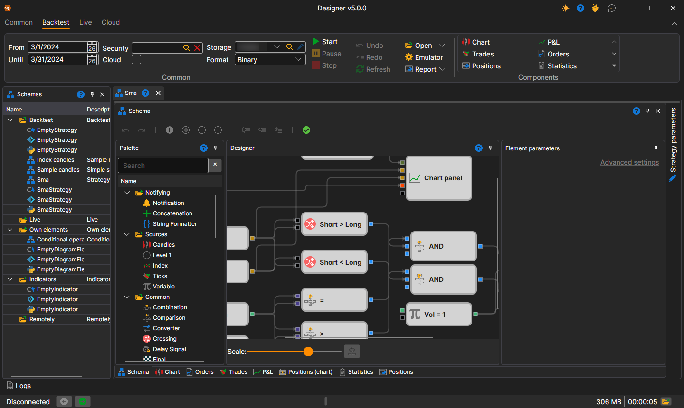Screen dimensions: 684x408
Task: Toggle the pin on the Element parameters panel
Action: pos(656,148)
